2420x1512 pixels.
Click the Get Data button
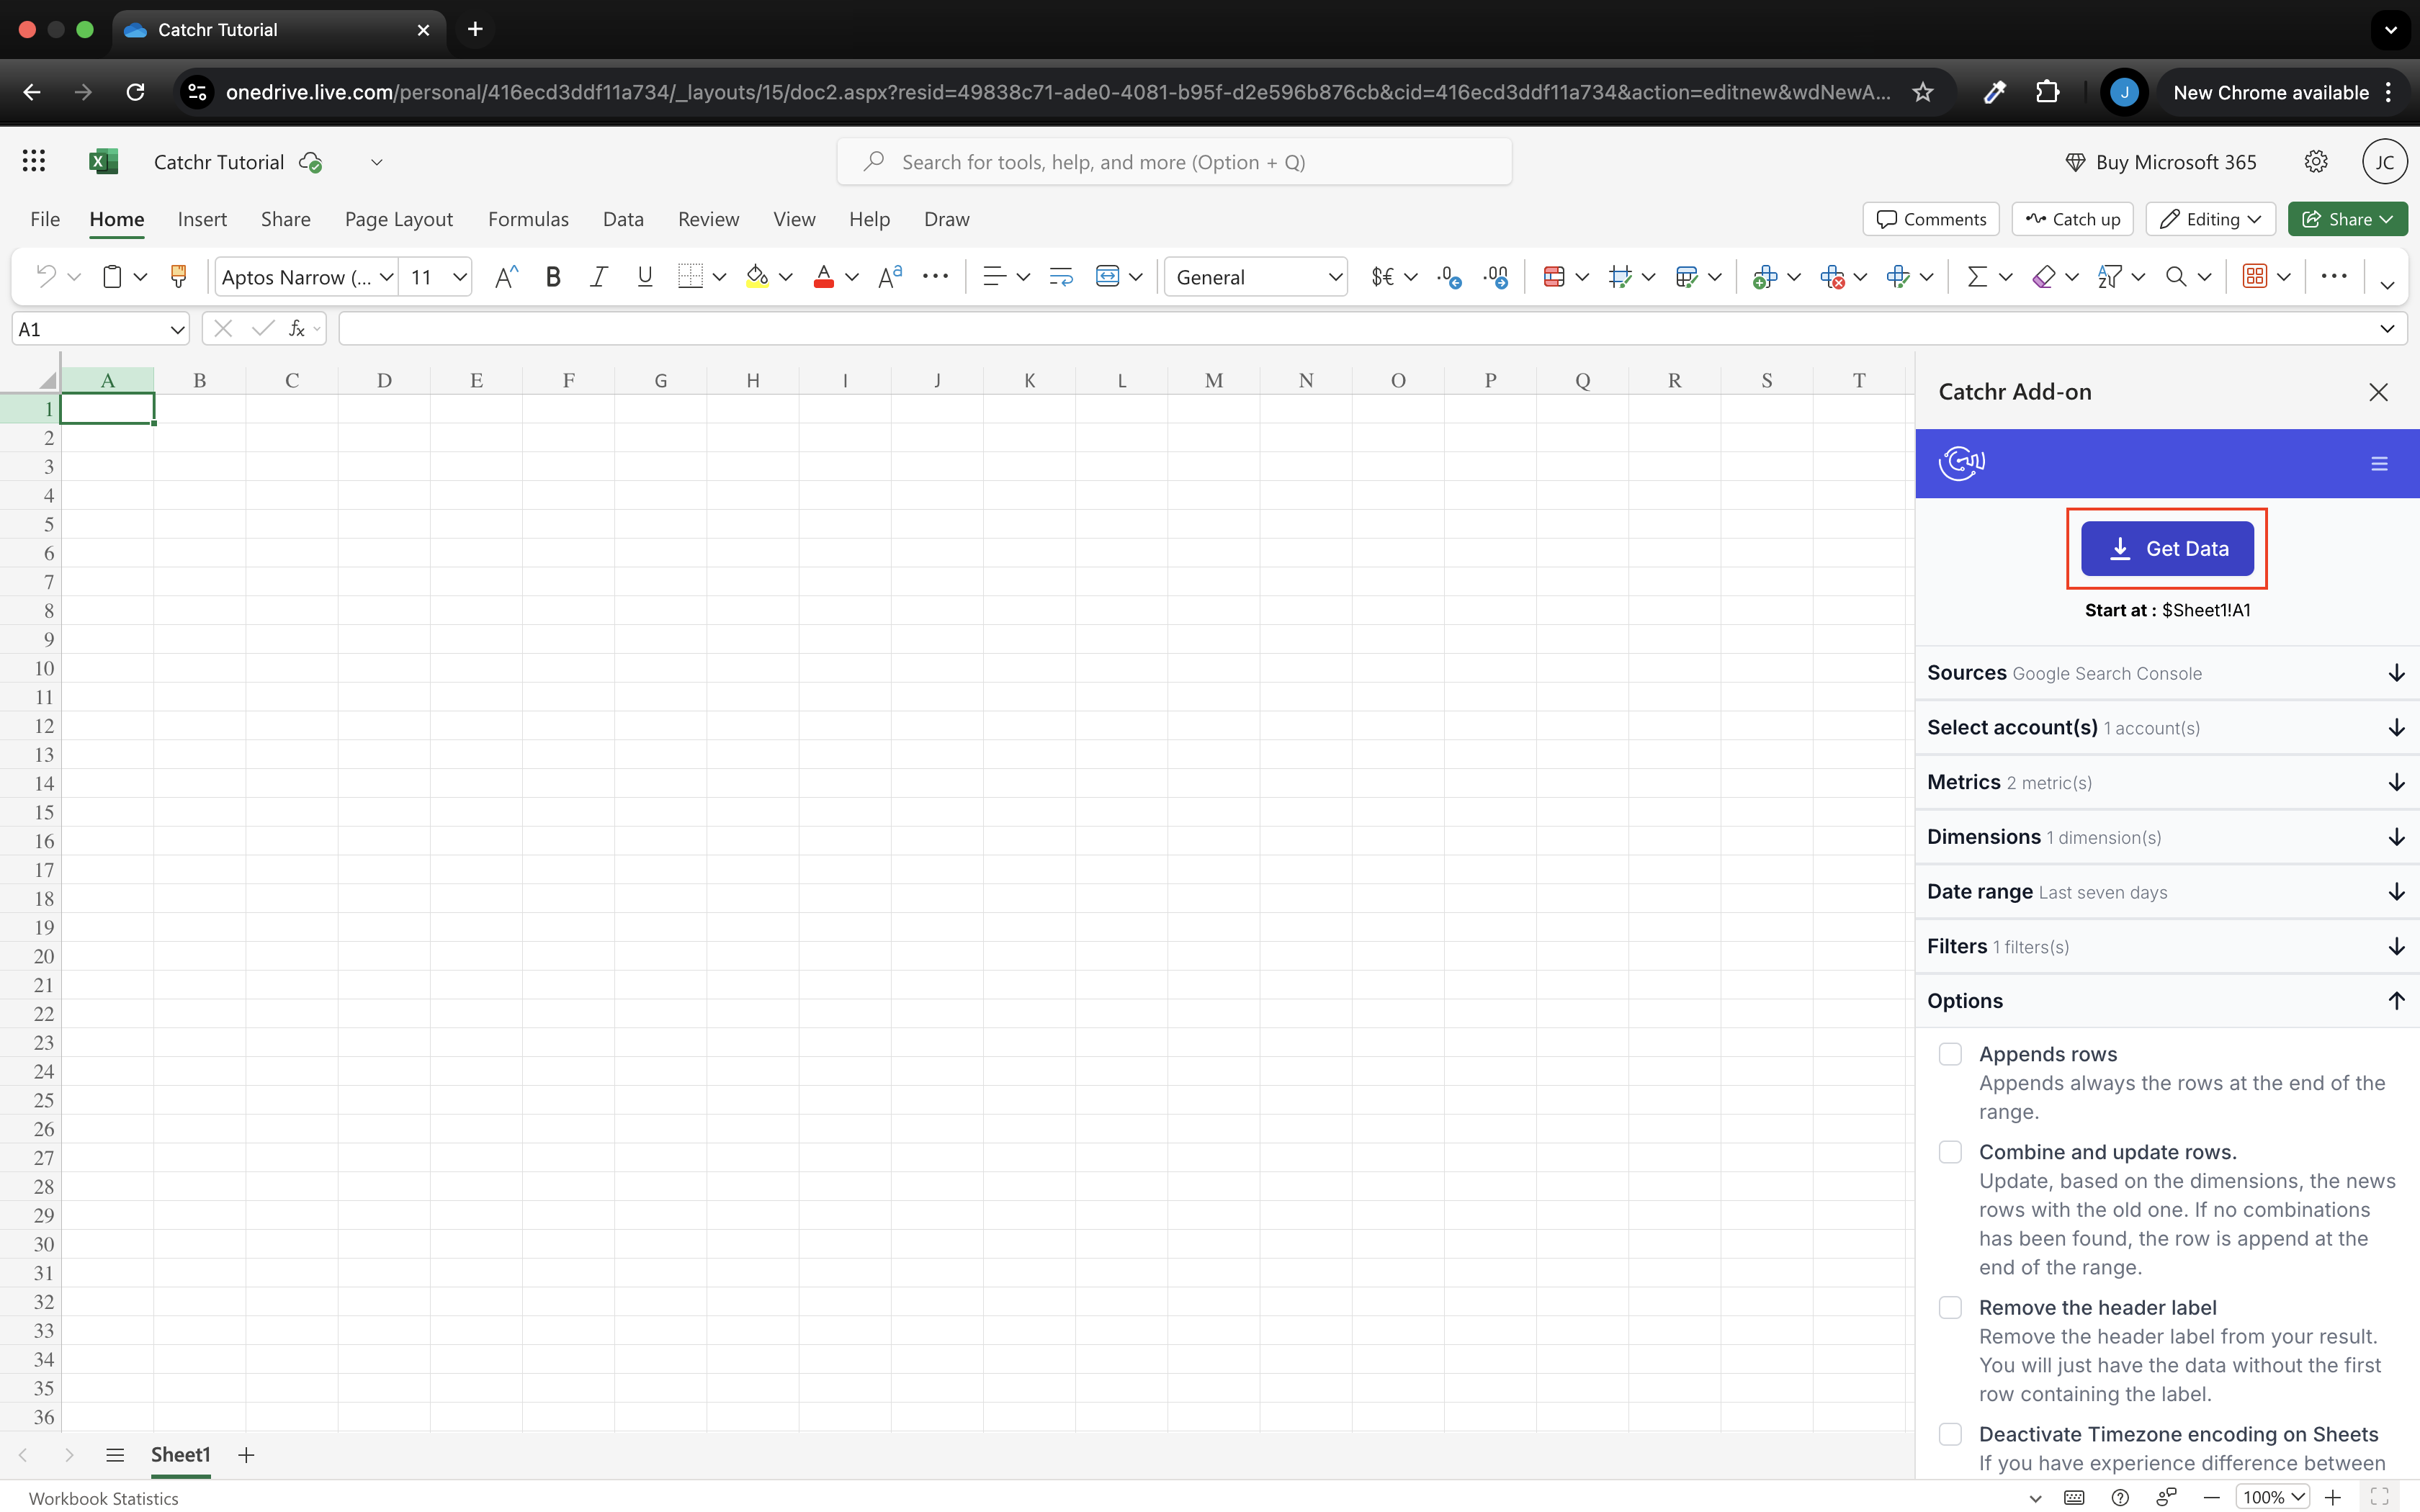coord(2167,548)
